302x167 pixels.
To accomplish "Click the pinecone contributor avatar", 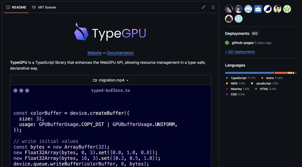I will pos(229,19).
